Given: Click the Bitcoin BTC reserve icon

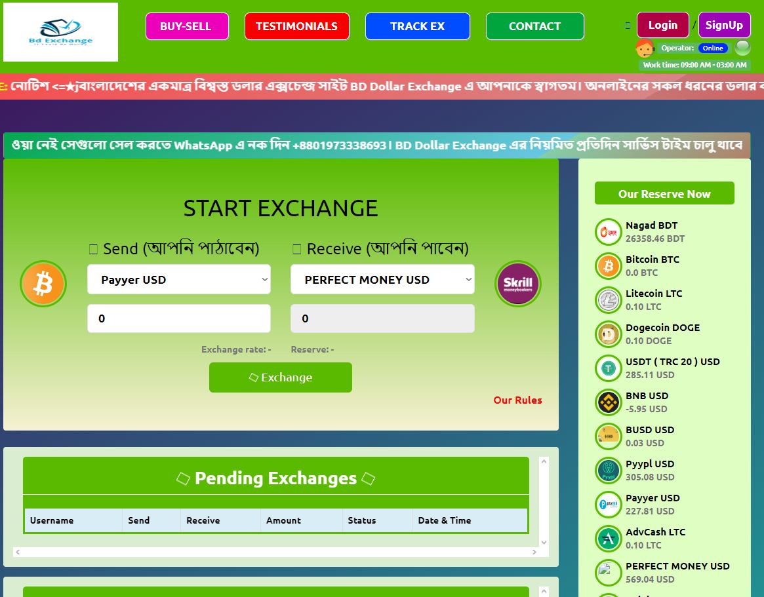Looking at the screenshot, I should click(x=608, y=266).
